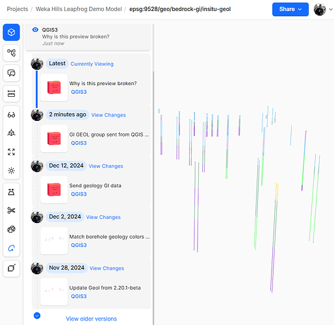Click the blue rotate refresh icon
Screen dimensions: 334x325
click(11, 248)
